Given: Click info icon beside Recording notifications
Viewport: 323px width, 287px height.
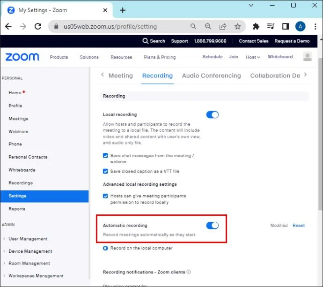Looking at the screenshot, I should pos(189,272).
